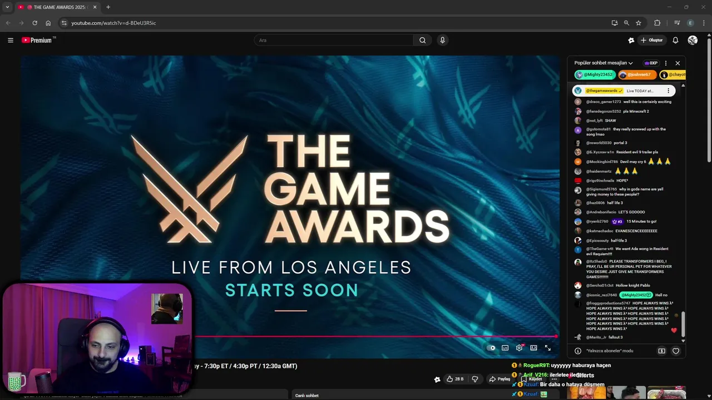Open a new browser tab
The image size is (712, 400).
pyautogui.click(x=108, y=7)
